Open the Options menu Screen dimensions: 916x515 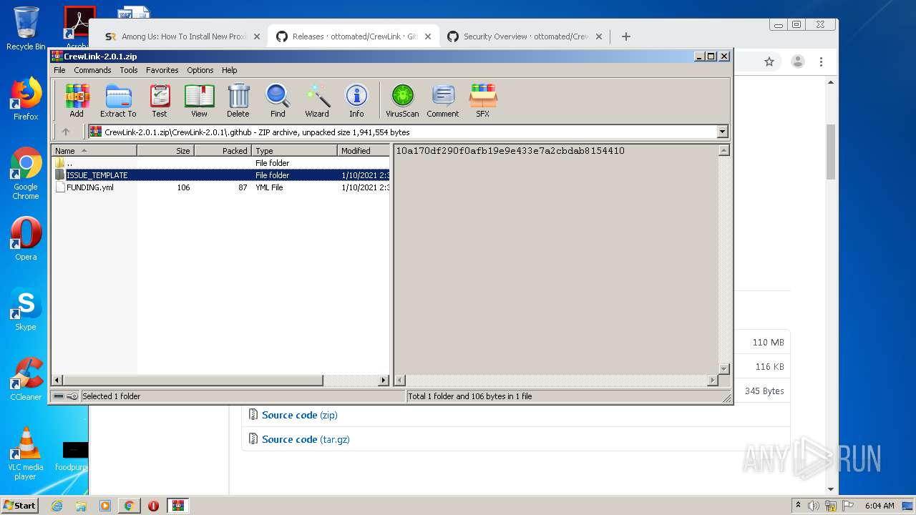[200, 70]
